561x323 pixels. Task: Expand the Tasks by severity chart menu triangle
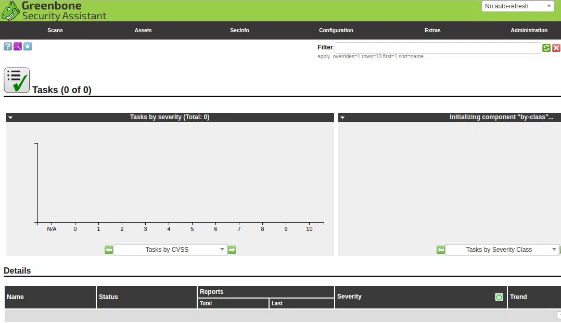pyautogui.click(x=10, y=118)
